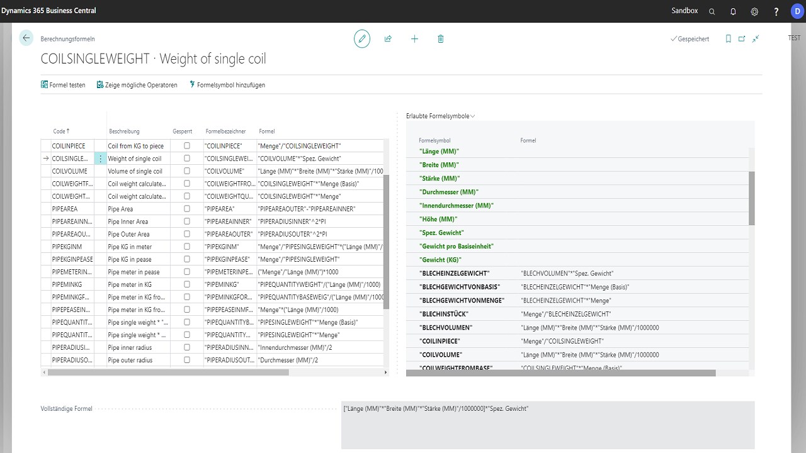Toggle Gesperrt checkbox for COILINPIECE row

tap(187, 145)
